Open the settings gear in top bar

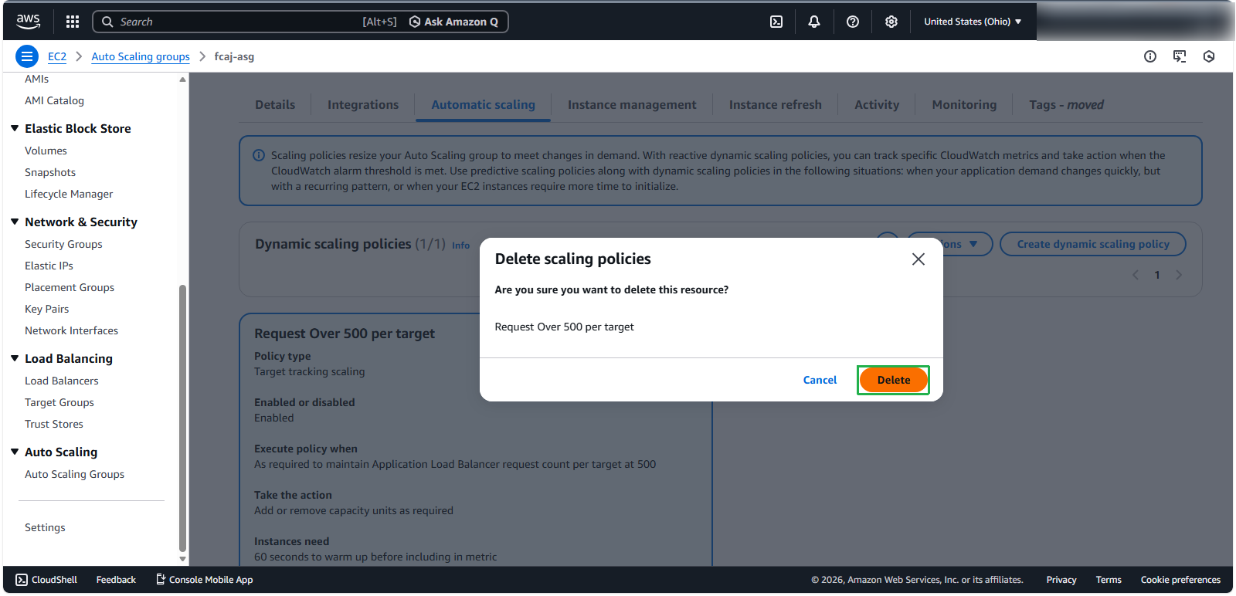pyautogui.click(x=891, y=22)
